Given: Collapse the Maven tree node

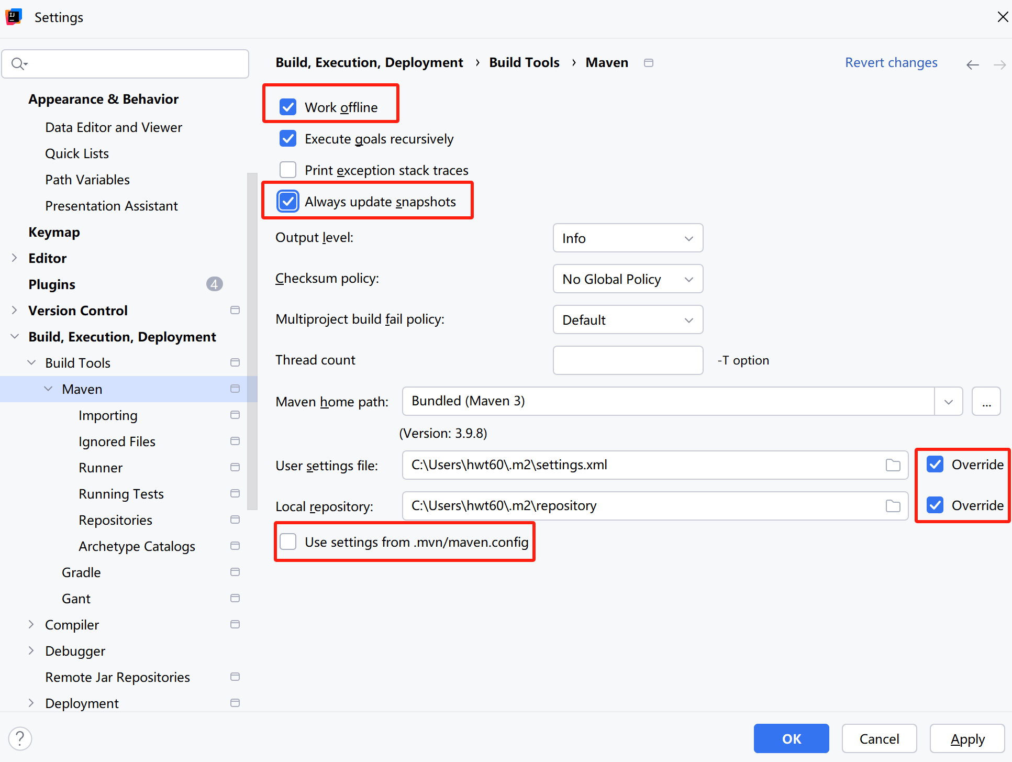Looking at the screenshot, I should 48,389.
